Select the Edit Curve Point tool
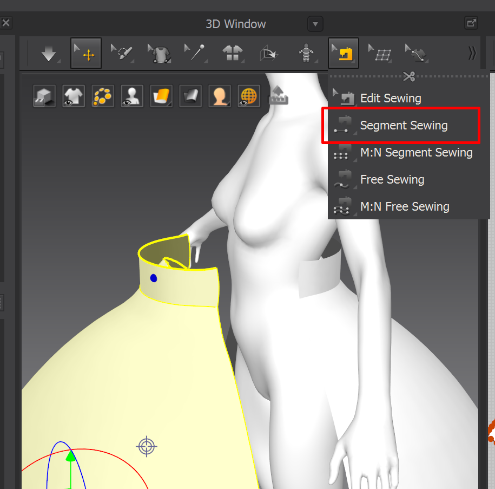The image size is (495, 489). tap(417, 53)
